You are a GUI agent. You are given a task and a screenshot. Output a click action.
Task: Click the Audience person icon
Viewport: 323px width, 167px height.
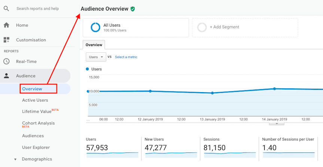pos(6,76)
